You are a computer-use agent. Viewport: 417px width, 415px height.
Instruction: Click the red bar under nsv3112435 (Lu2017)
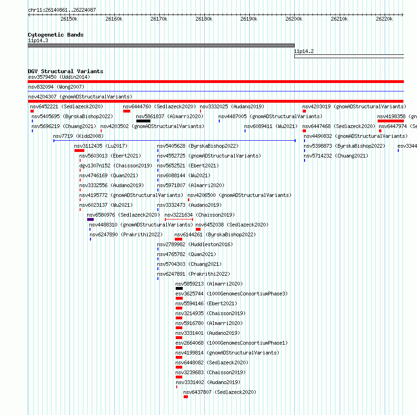tap(79, 151)
